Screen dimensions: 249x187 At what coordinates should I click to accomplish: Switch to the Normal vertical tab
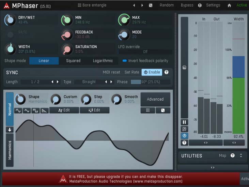[10, 109]
